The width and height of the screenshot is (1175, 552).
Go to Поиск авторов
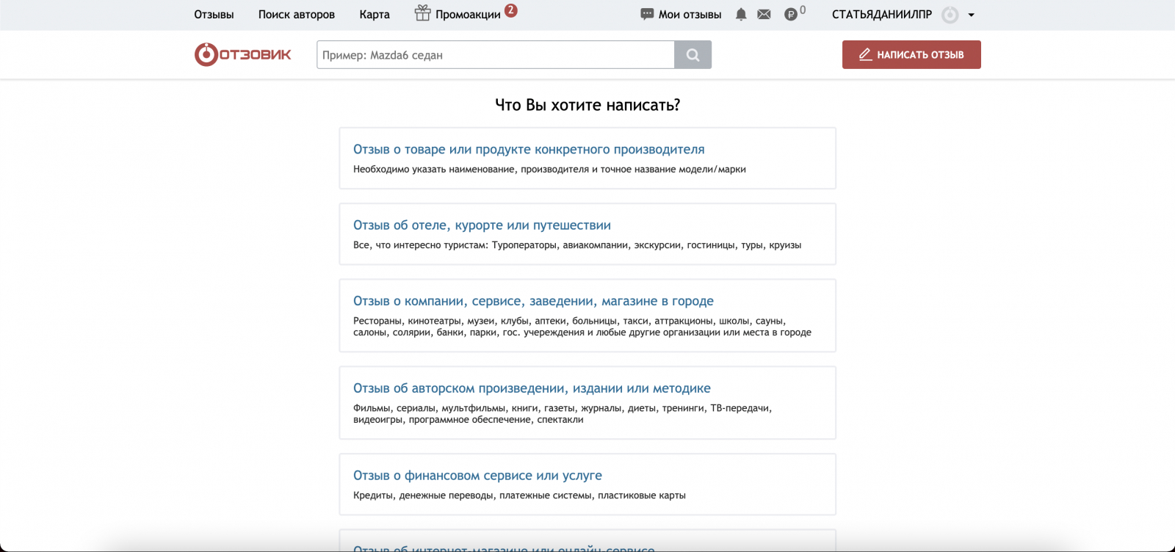click(296, 15)
